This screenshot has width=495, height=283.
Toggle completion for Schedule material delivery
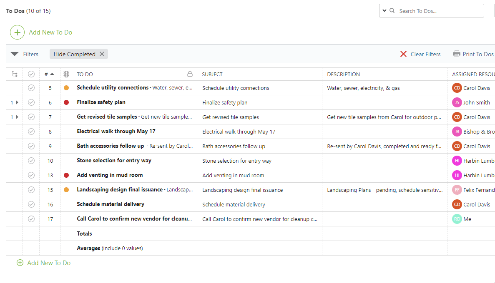click(x=31, y=204)
